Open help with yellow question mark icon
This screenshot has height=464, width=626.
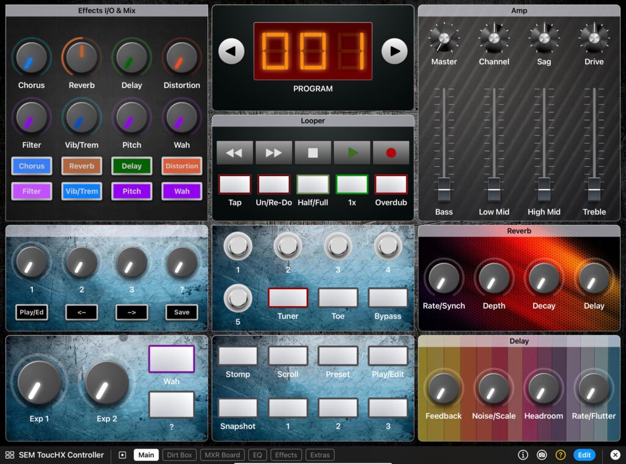pyautogui.click(x=561, y=455)
